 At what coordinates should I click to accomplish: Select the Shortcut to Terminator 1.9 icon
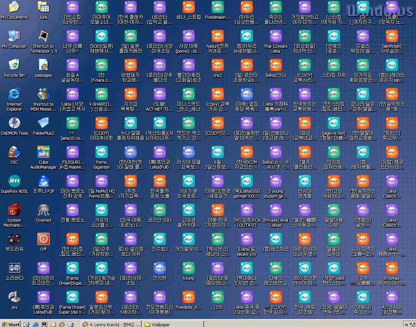point(43,36)
